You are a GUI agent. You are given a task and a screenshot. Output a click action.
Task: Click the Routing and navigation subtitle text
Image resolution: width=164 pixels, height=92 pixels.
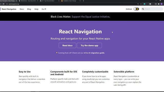pos(80,39)
